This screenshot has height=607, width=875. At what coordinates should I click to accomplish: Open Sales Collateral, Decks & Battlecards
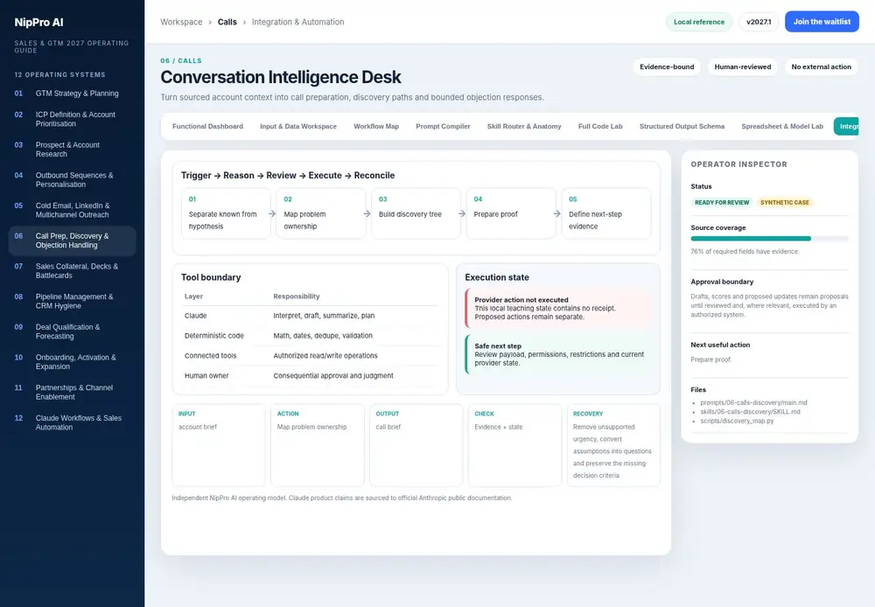[x=72, y=270]
